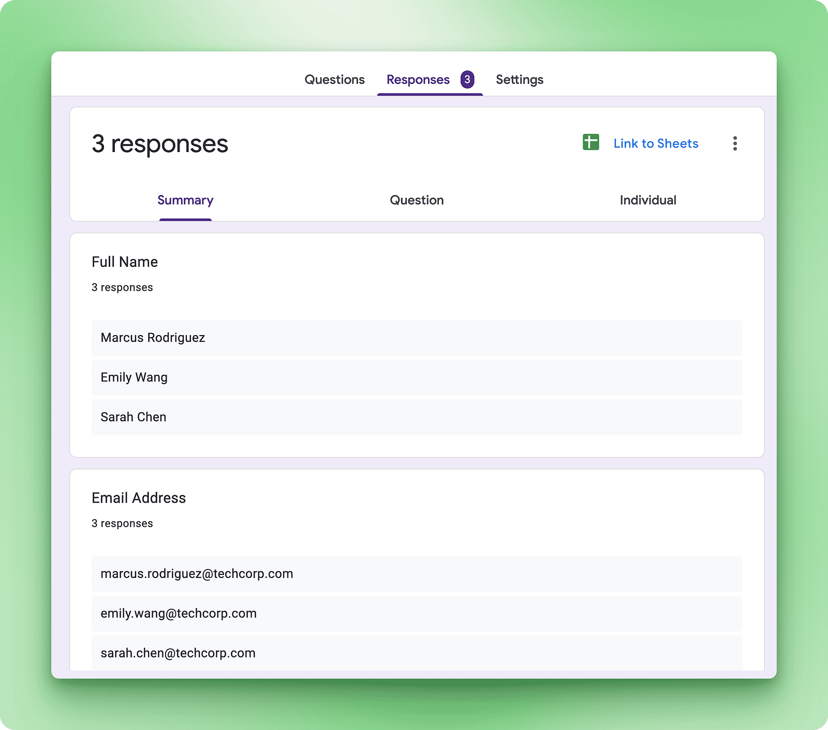Select the Sarah Chen name response
This screenshot has height=730, width=828.
134,417
